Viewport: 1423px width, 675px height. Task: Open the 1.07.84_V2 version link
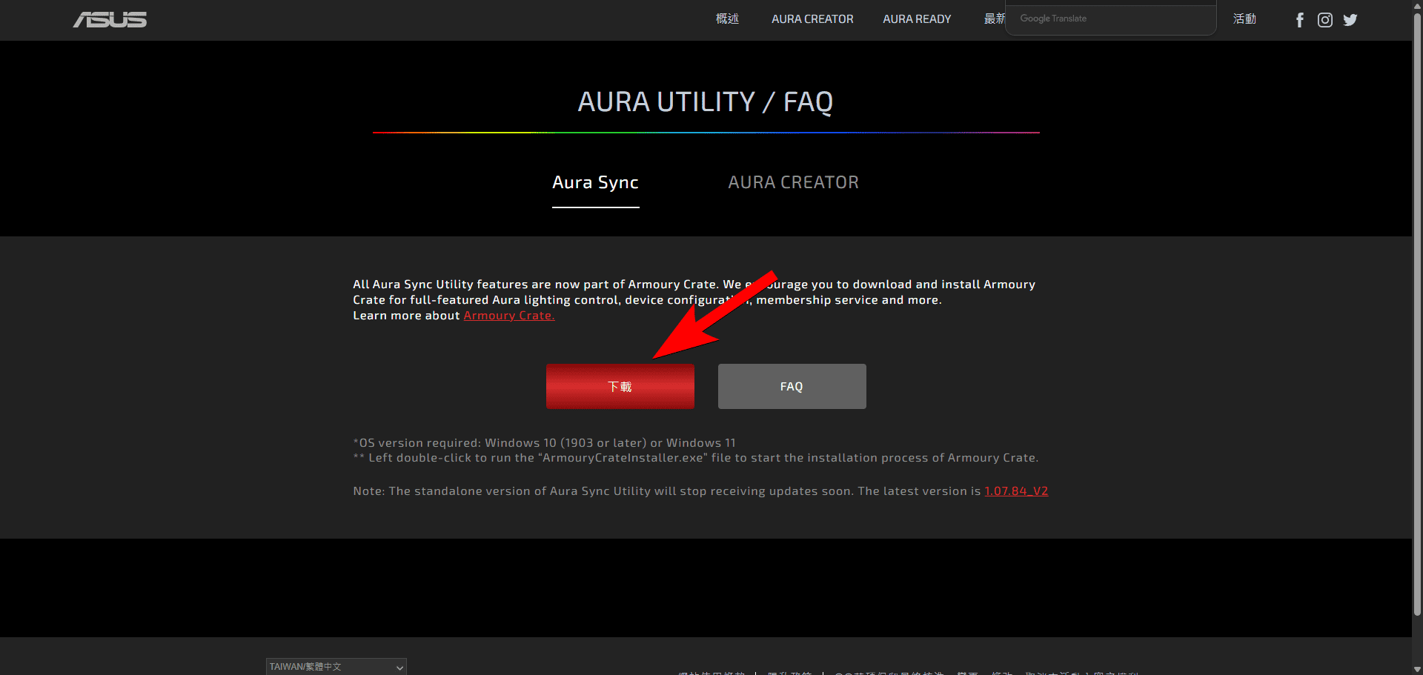pos(1016,491)
